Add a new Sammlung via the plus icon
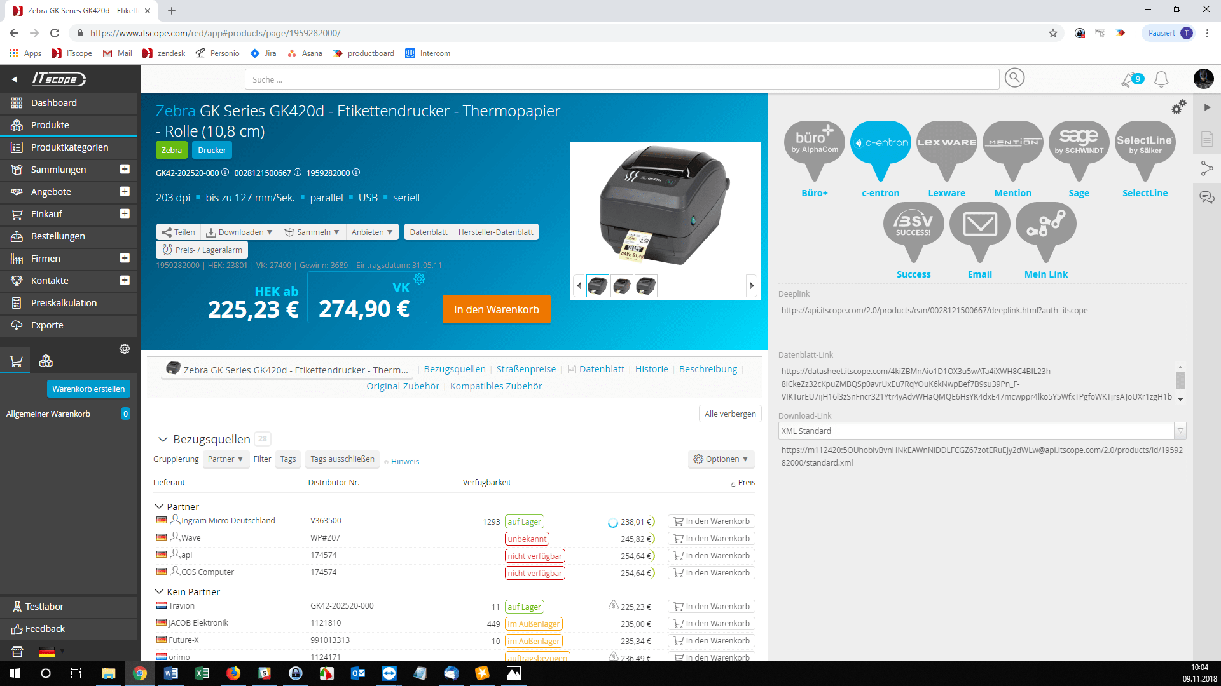Screen dimensions: 1221x686 click(125, 169)
